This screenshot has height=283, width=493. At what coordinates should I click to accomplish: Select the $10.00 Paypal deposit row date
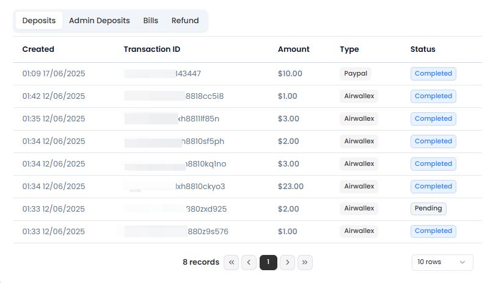tap(54, 74)
